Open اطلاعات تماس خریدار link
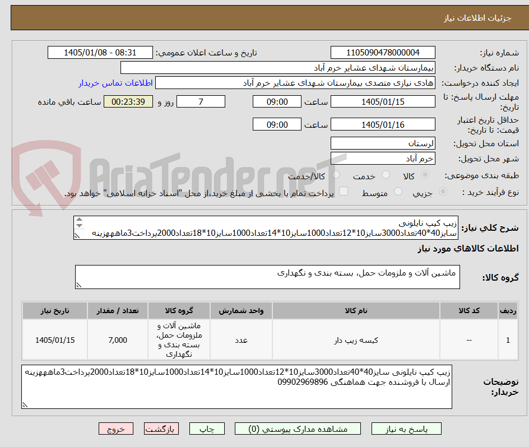 click(x=115, y=83)
